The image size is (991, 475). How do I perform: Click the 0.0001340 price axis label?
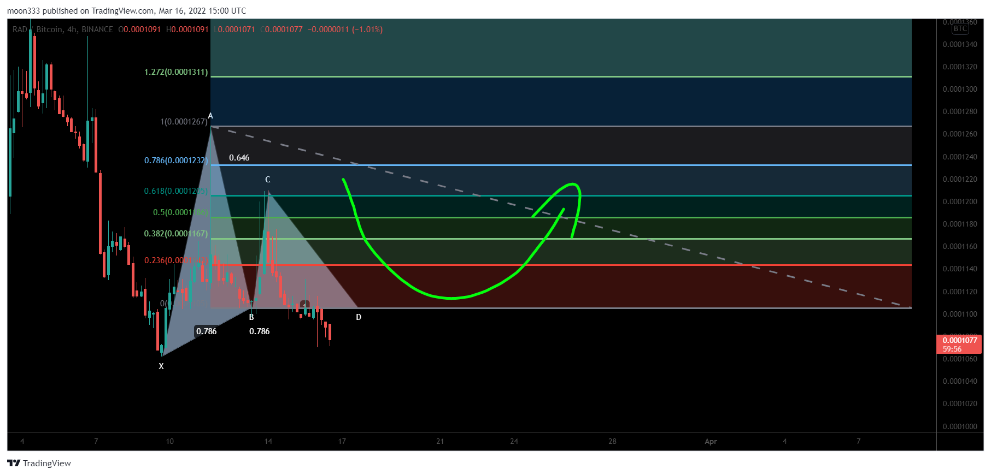point(960,45)
